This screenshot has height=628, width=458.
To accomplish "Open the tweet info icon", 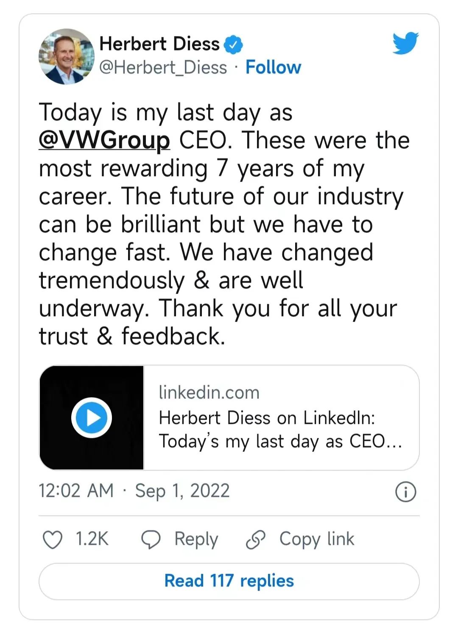I will tap(405, 492).
